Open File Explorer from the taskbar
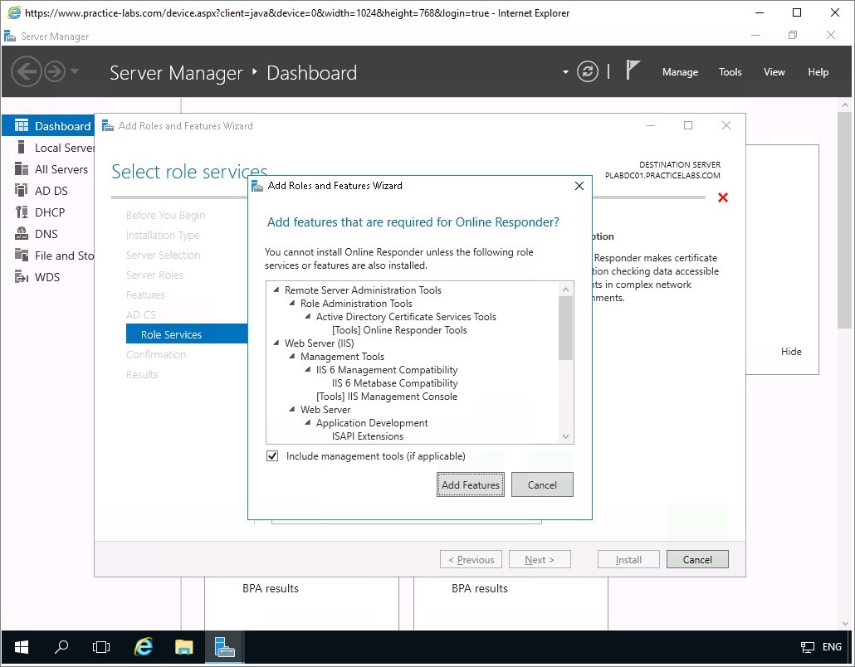855x667 pixels. click(x=183, y=647)
